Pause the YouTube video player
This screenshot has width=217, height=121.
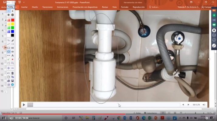pyautogui.click(x=4, y=118)
